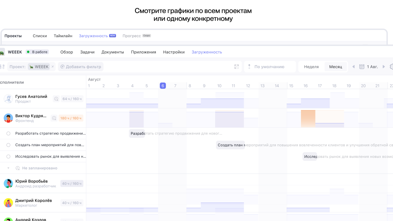Screen dimensions: 393x221
Task: Mark task 'Разработать стратегию продвижени…' as done
Action: click(8, 133)
